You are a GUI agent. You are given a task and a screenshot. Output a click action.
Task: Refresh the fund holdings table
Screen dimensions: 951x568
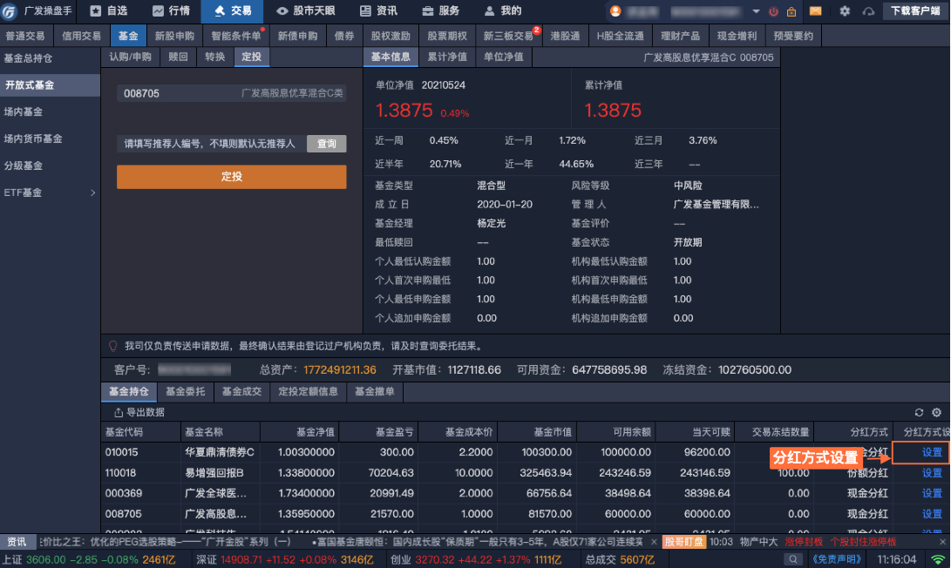tap(919, 412)
